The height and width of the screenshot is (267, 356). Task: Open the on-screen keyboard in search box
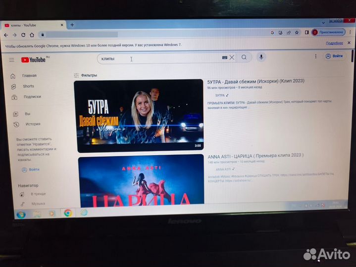click(x=224, y=57)
